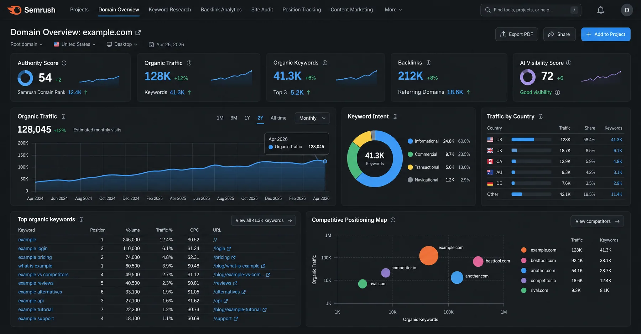
Task: Open the Monthly granularity dropdown
Action: (x=312, y=118)
